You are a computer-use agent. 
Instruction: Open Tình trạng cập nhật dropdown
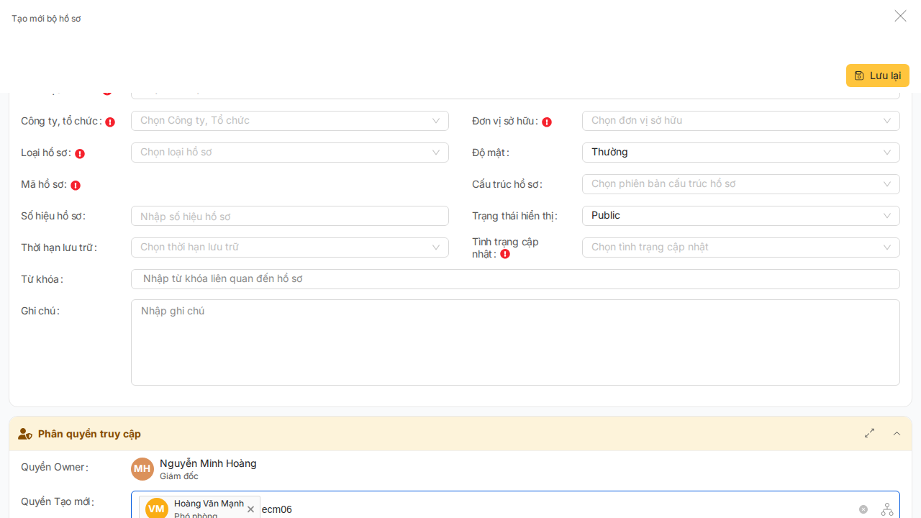[740, 247]
